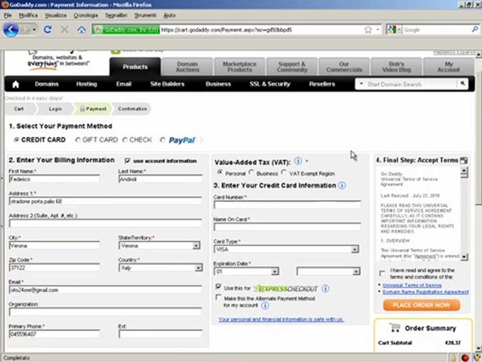Open the Cronologia menu
The image size is (482, 362).
pyautogui.click(x=86, y=15)
